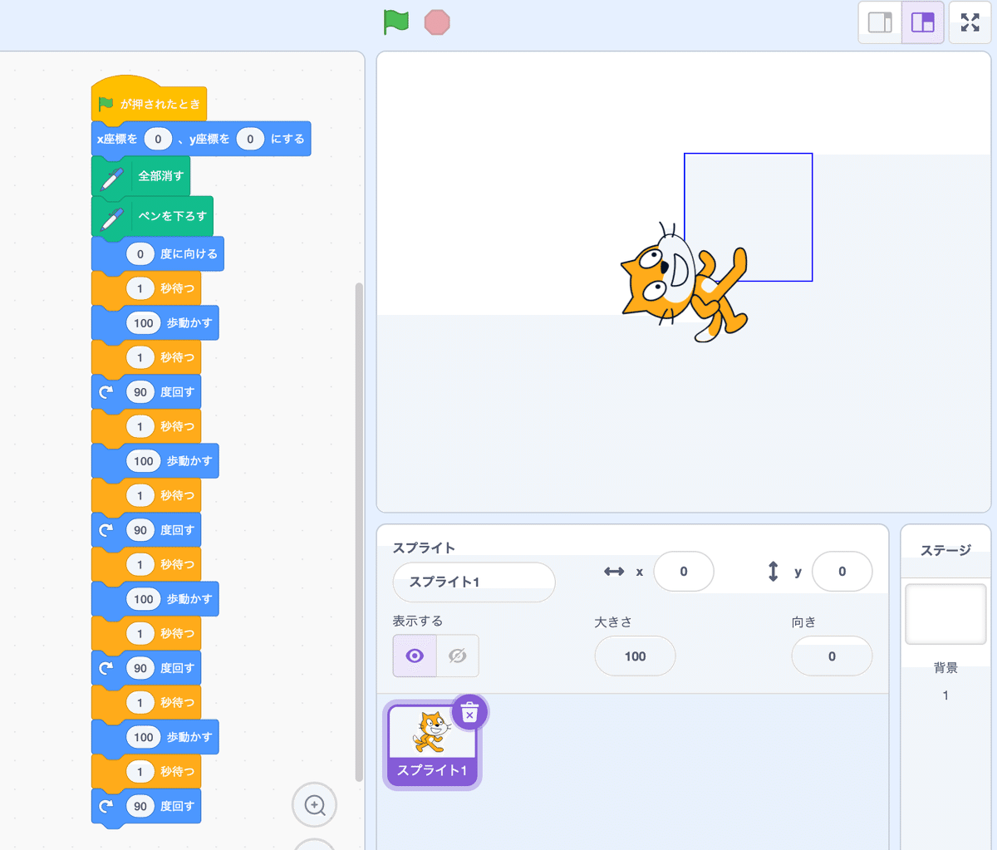Hide the sprite with crossed-eye icon
997x850 pixels.
click(458, 656)
